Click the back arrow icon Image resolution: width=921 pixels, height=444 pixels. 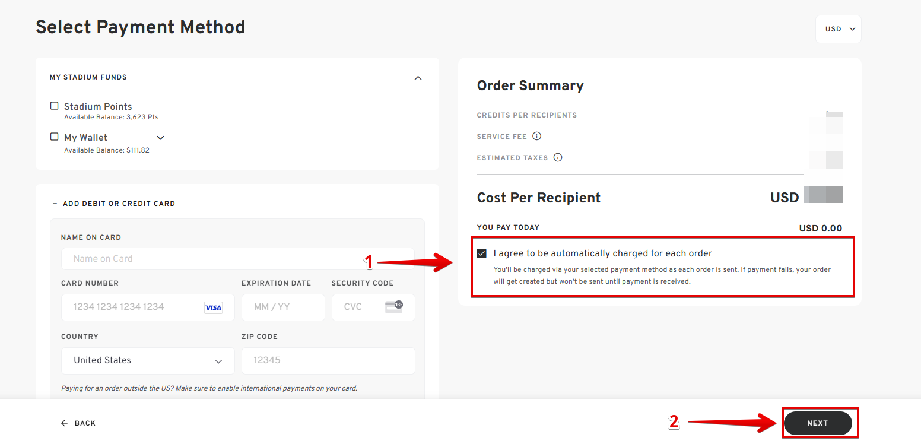[65, 423]
